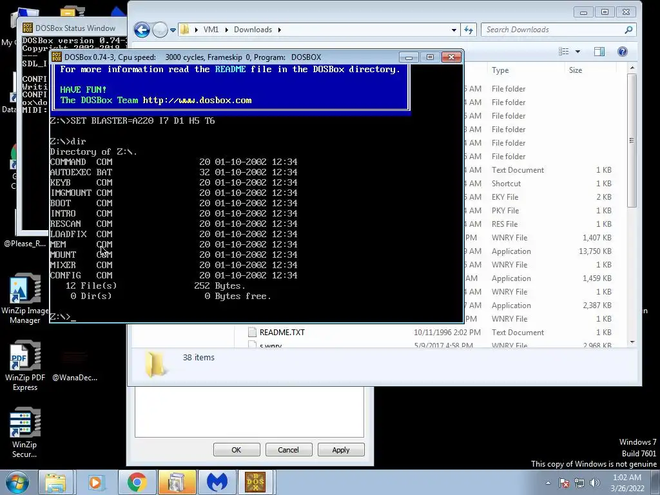660x495 pixels.
Task: Click the Refresh button in Explorer address bar
Action: click(469, 30)
